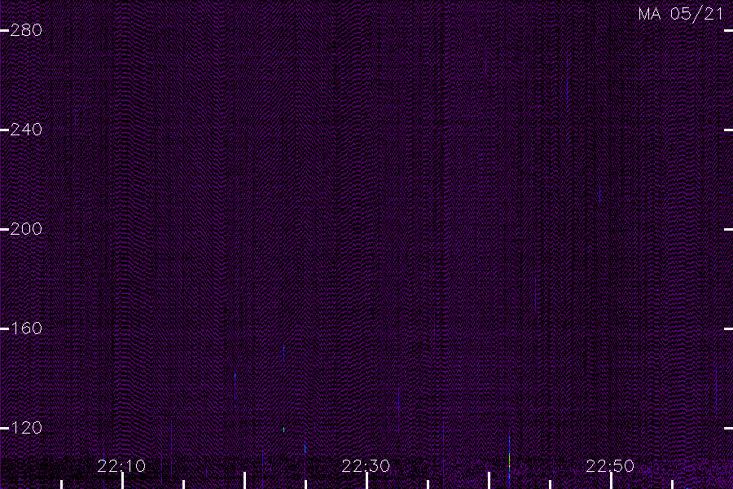Click the tick mark below 22:50
This screenshot has height=489, width=733.
pos(611,481)
